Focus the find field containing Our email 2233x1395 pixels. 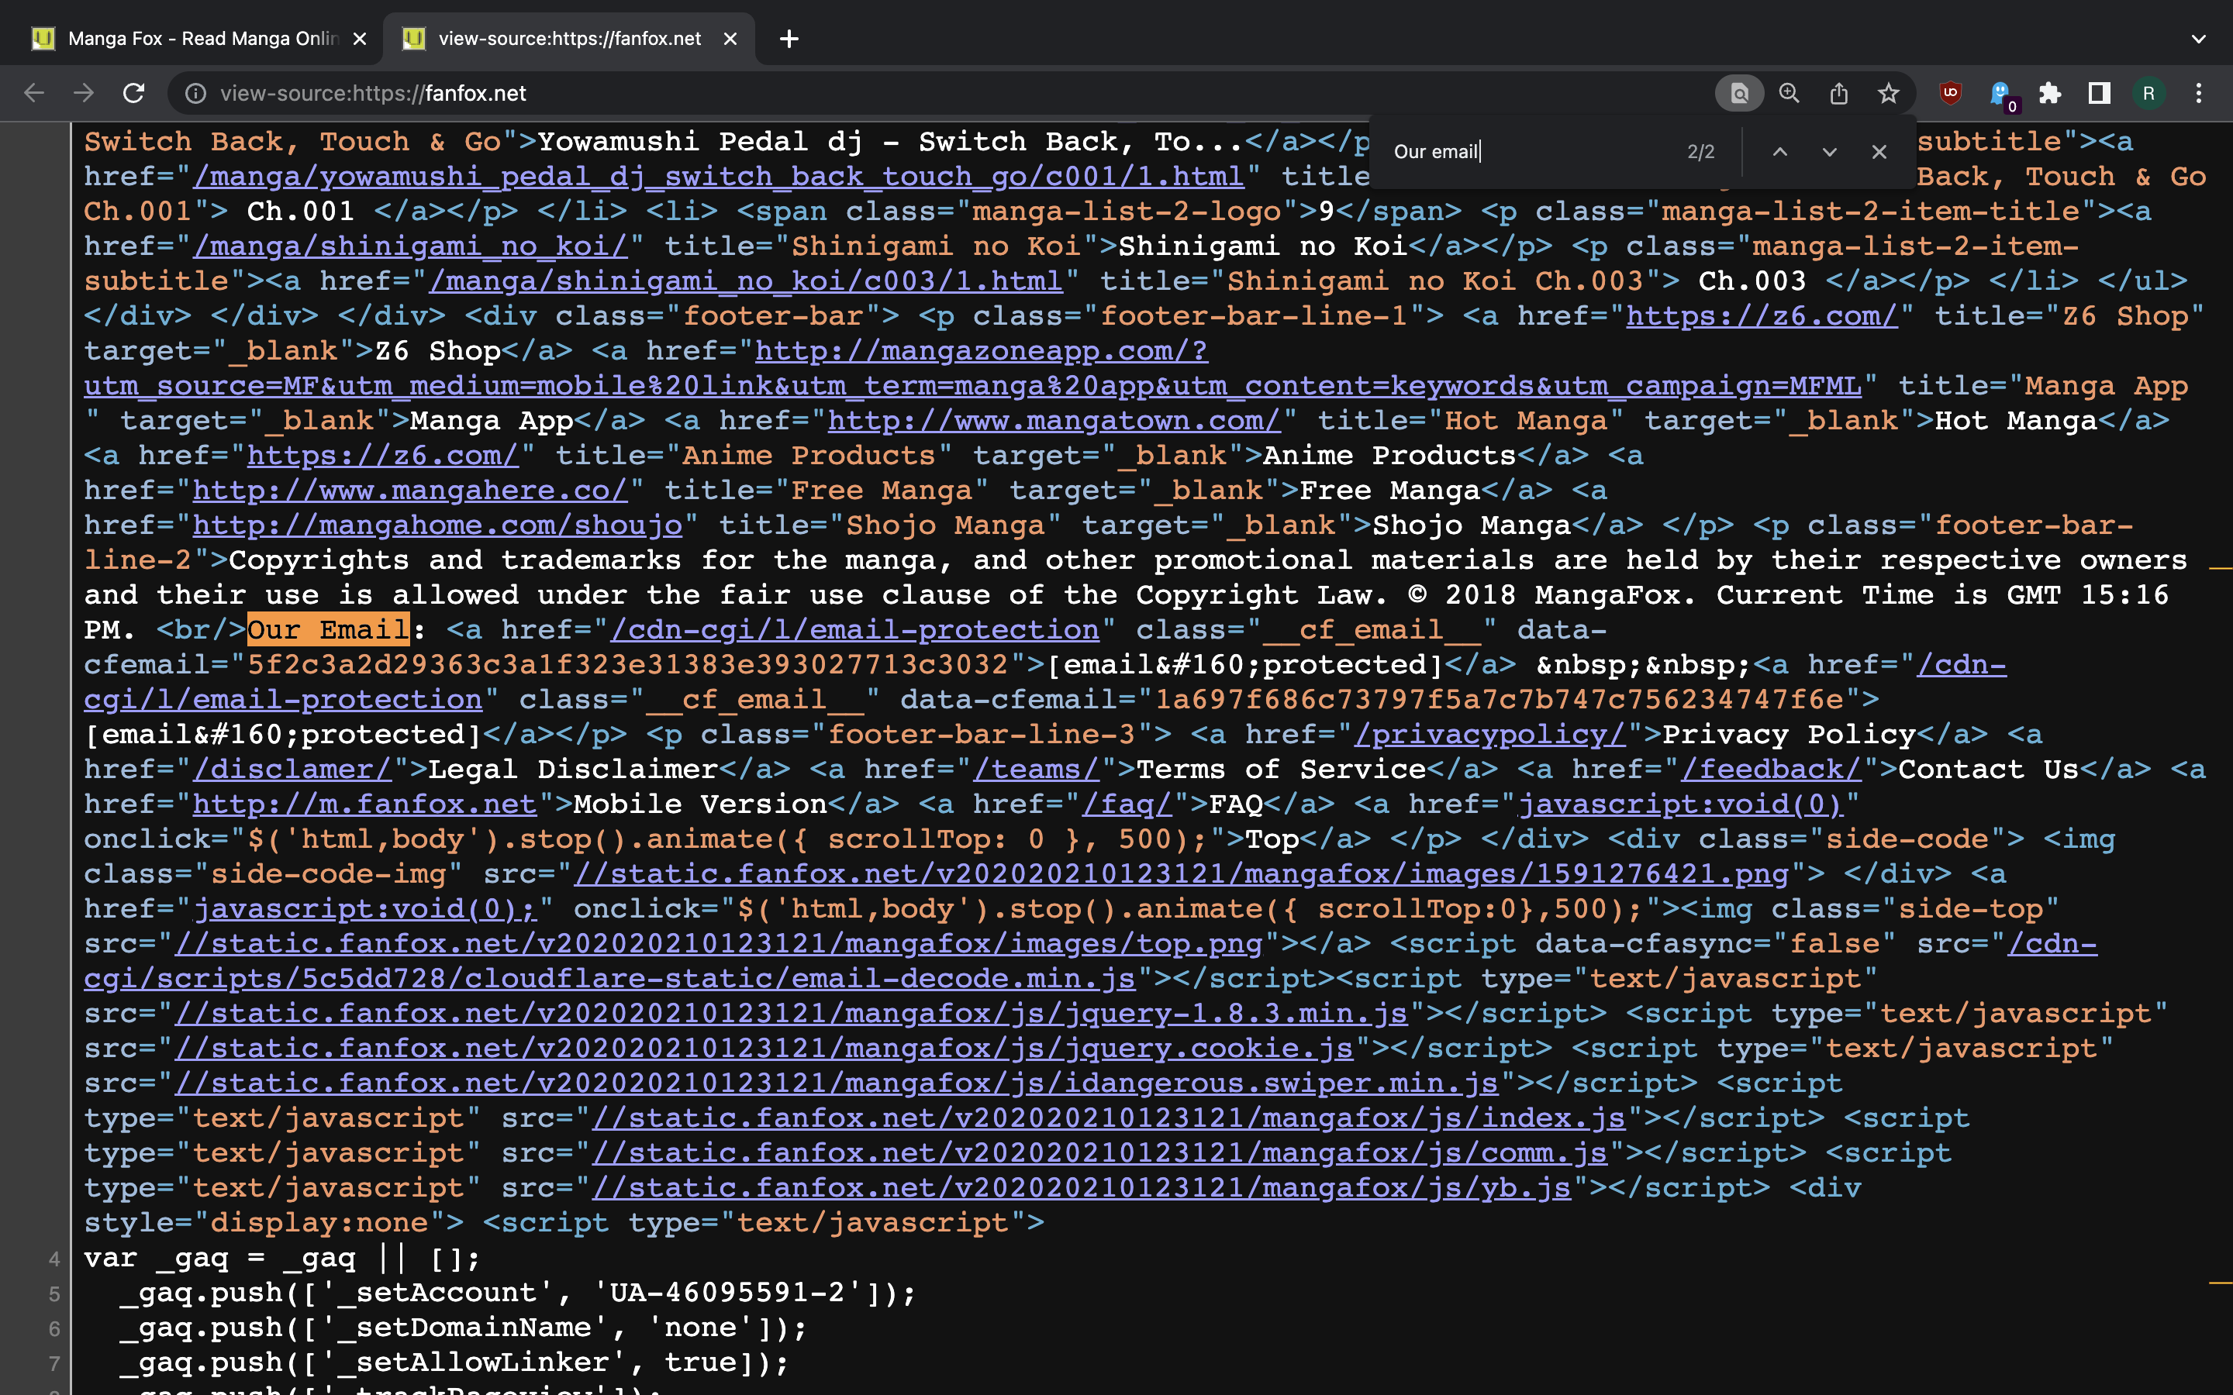pyautogui.click(x=1532, y=151)
